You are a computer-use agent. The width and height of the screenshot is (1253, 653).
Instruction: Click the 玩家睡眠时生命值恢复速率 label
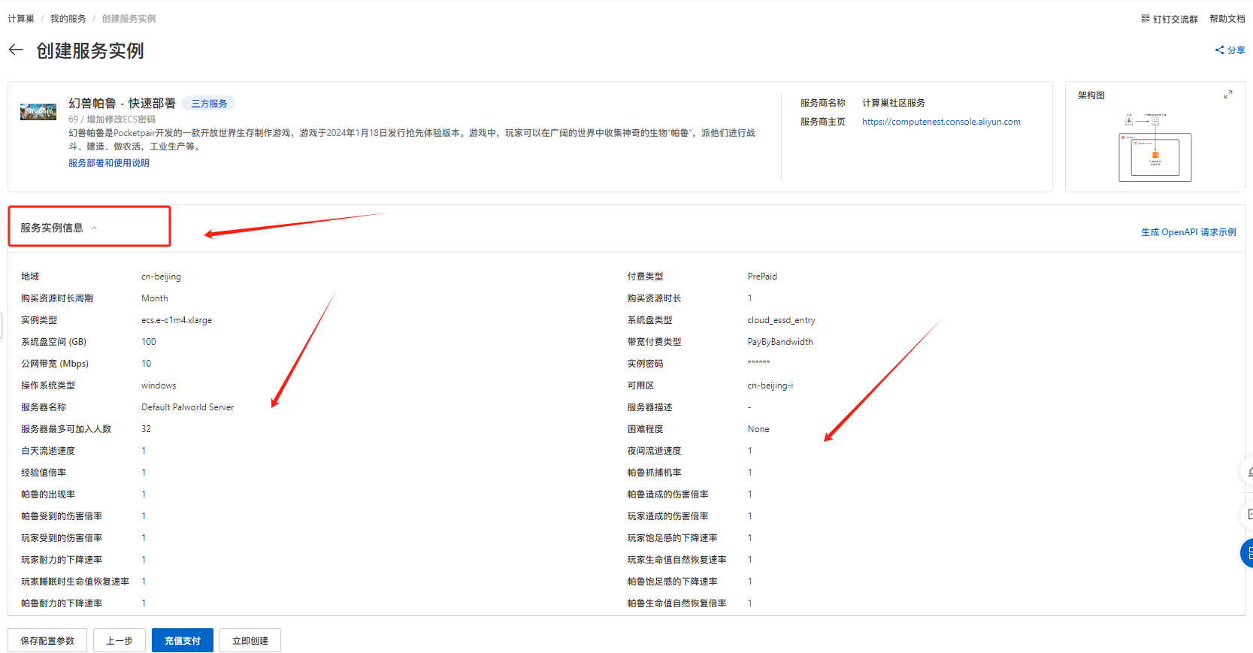[x=75, y=582]
